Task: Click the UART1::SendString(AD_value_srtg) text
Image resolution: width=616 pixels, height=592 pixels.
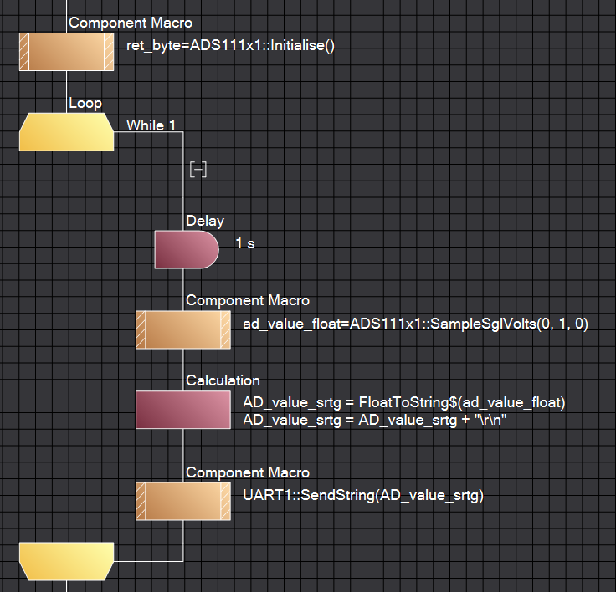Action: click(362, 496)
